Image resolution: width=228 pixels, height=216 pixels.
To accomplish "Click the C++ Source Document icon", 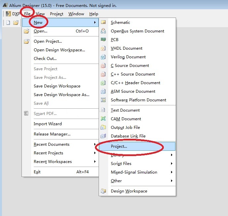I will pyautogui.click(x=103, y=74).
